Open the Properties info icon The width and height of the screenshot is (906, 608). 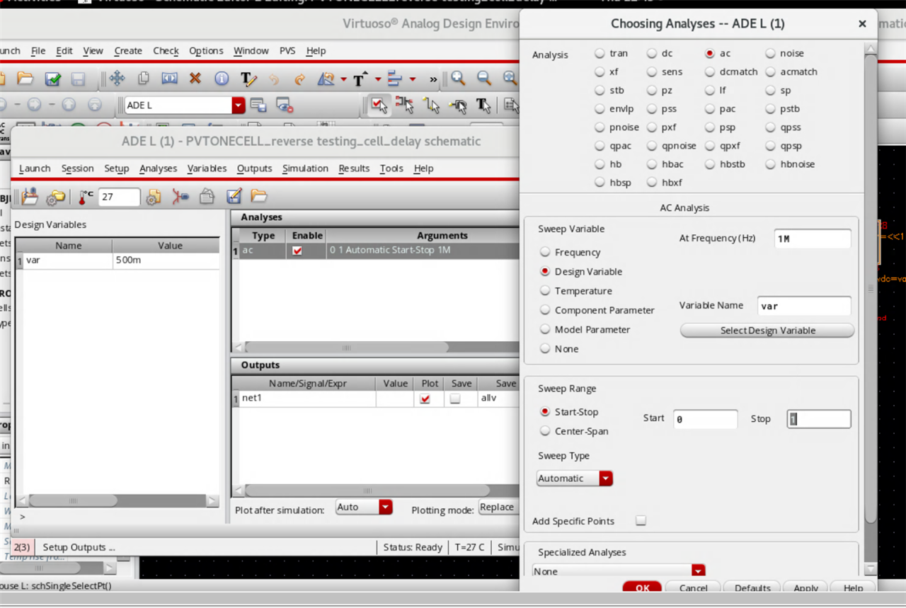[222, 79]
